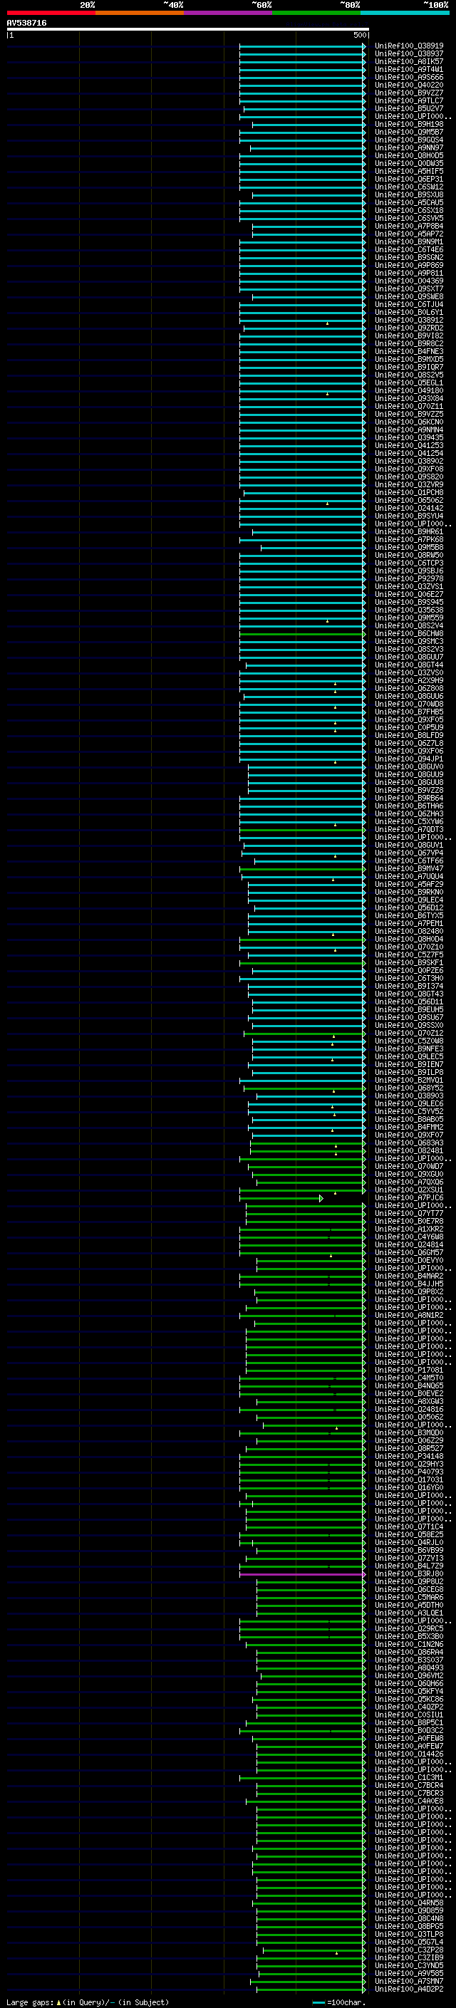Select hit label UniRef100_B4JJH5
456x2008 pixels.
pos(408,1284)
